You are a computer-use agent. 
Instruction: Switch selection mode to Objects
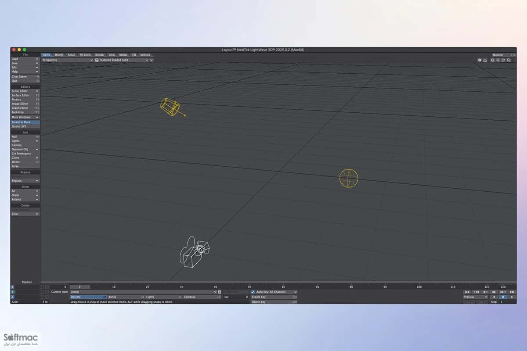pos(88,297)
